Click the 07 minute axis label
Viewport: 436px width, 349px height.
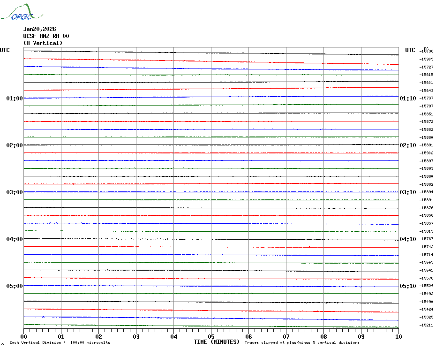click(x=286, y=337)
